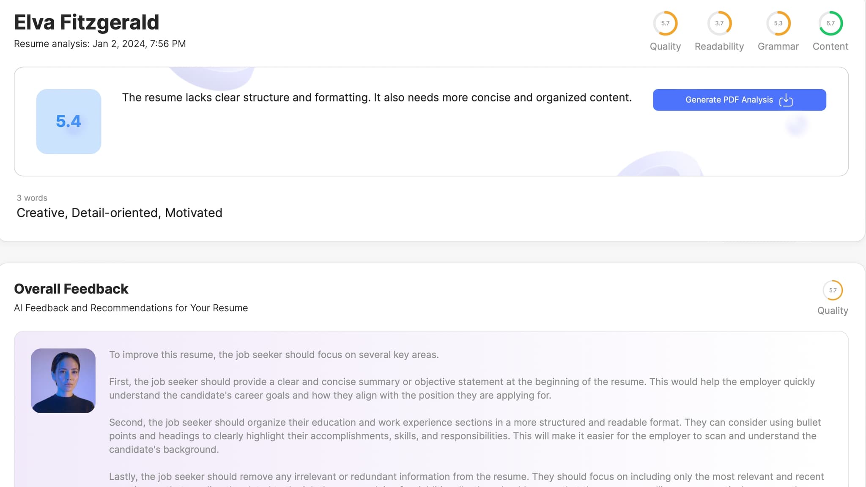This screenshot has width=866, height=487.
Task: Click the header Quality score ring showing 5.7
Action: click(x=665, y=23)
